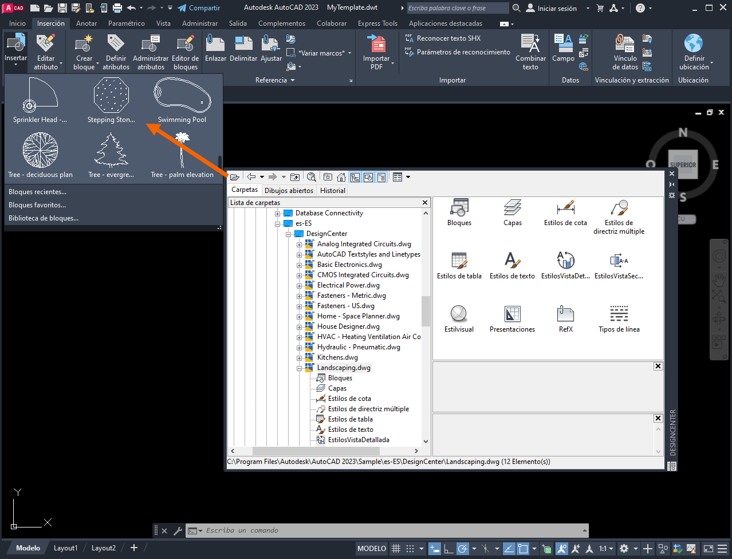Switch to Dibujos abiertos tab
The image size is (732, 559).
[289, 190]
